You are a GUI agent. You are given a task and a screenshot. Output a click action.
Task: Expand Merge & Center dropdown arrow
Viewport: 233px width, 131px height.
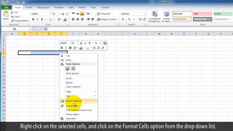tap(118, 19)
